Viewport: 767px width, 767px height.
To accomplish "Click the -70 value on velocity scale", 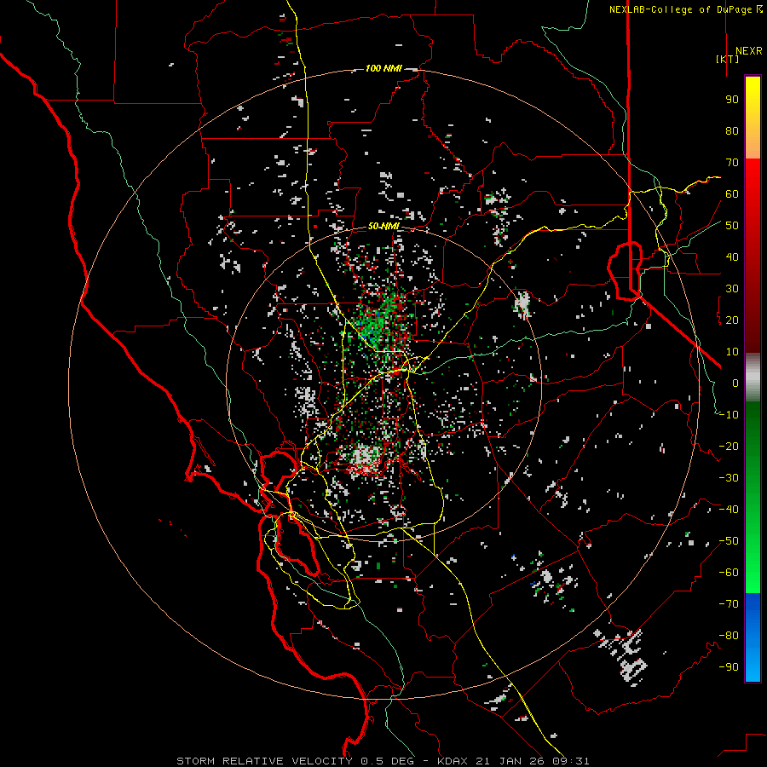I will coord(729,604).
